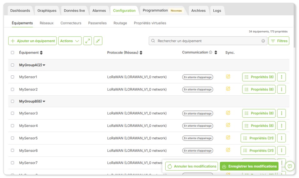Check the MyGroupA group checkbox

pyautogui.click(x=12, y=65)
